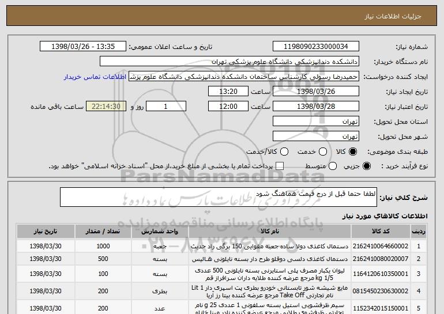The height and width of the screenshot is (314, 444).
Task: Click the نام کالا column header
Action: click(270, 232)
